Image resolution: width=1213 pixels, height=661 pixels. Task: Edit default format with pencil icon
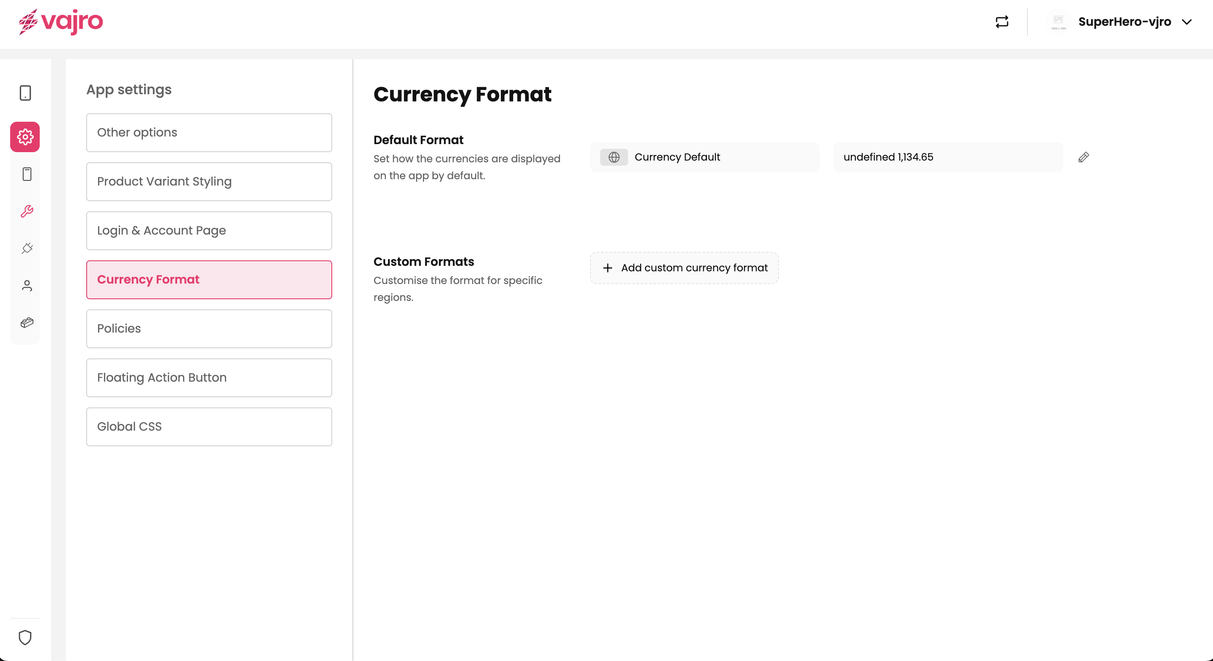1083,157
